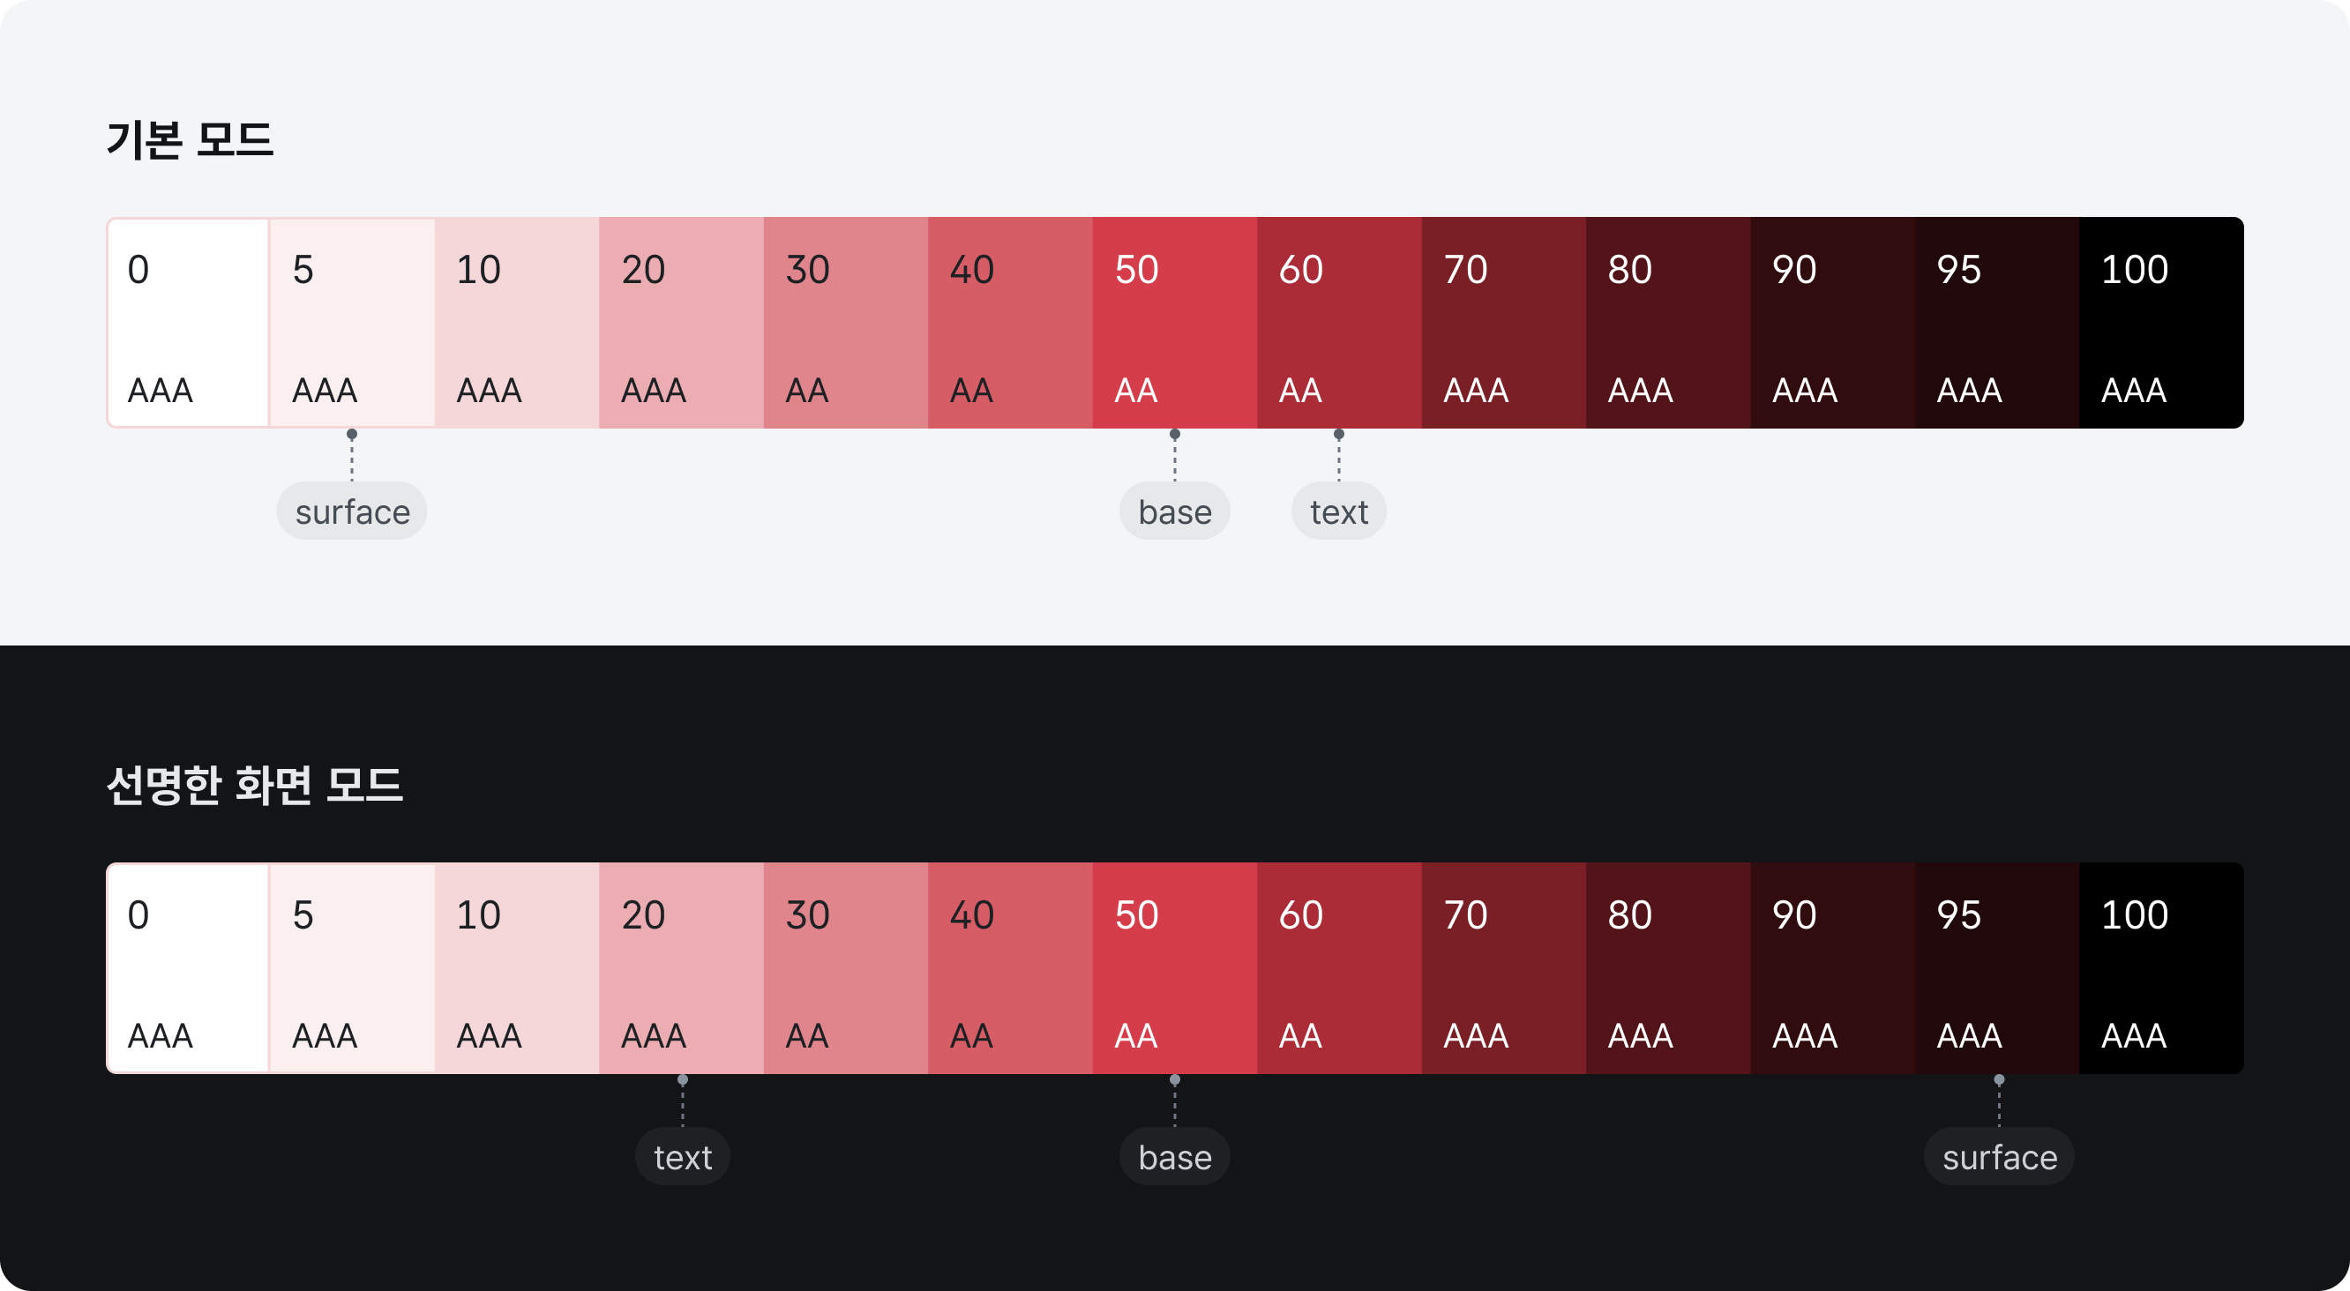This screenshot has height=1291, width=2350.
Task: Select the 70 swatch in the dark section
Action: pyautogui.click(x=1503, y=968)
